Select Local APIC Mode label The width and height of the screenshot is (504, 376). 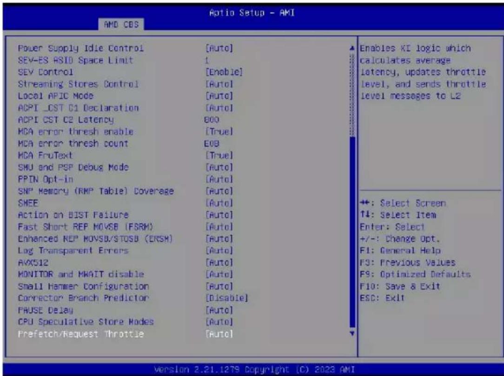55,96
